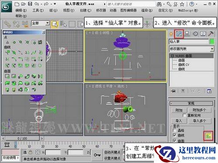Click the 导入多个 import multiple button
The height and width of the screenshot is (163, 218).
pyautogui.click(x=200, y=121)
